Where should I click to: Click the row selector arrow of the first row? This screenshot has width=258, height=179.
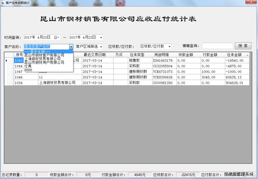click(x=7, y=61)
